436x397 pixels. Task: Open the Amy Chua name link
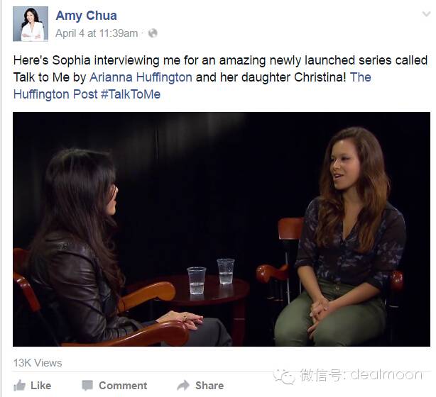click(x=86, y=16)
